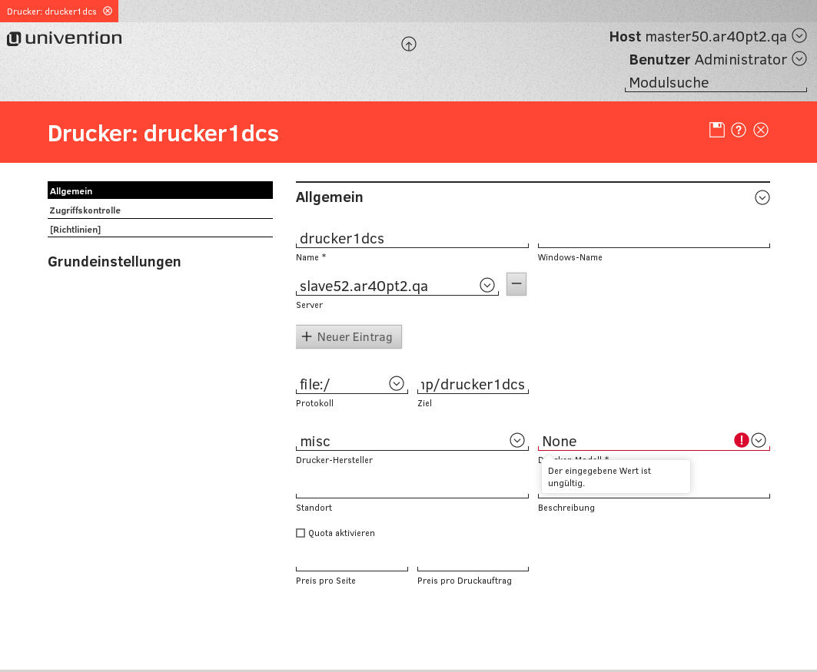Remove server entry with minus button
The width and height of the screenshot is (817, 672).
point(516,284)
